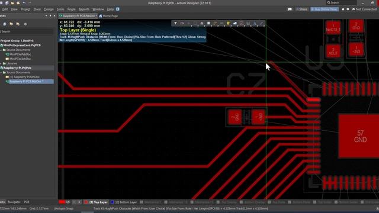
Task: Select MiniPCIe.PcbDoc in project tree
Action: pyautogui.click(x=20, y=54)
